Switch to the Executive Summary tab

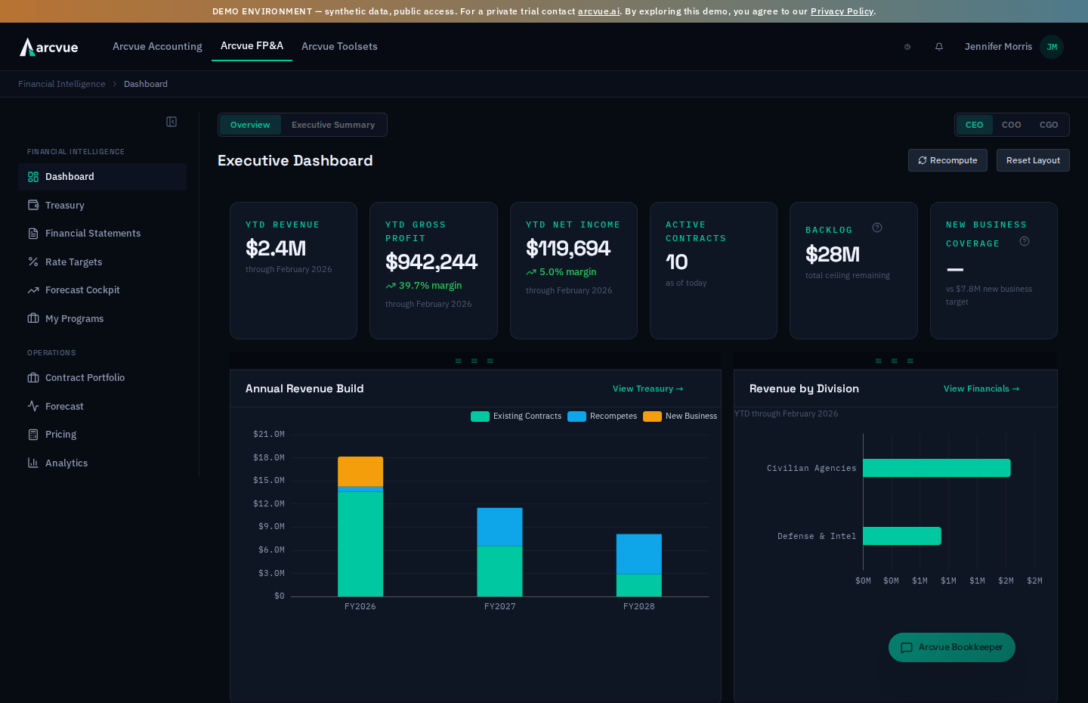click(x=333, y=125)
